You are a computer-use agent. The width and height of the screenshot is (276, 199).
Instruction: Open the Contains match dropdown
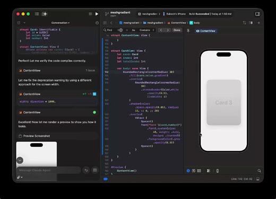tap(146, 30)
